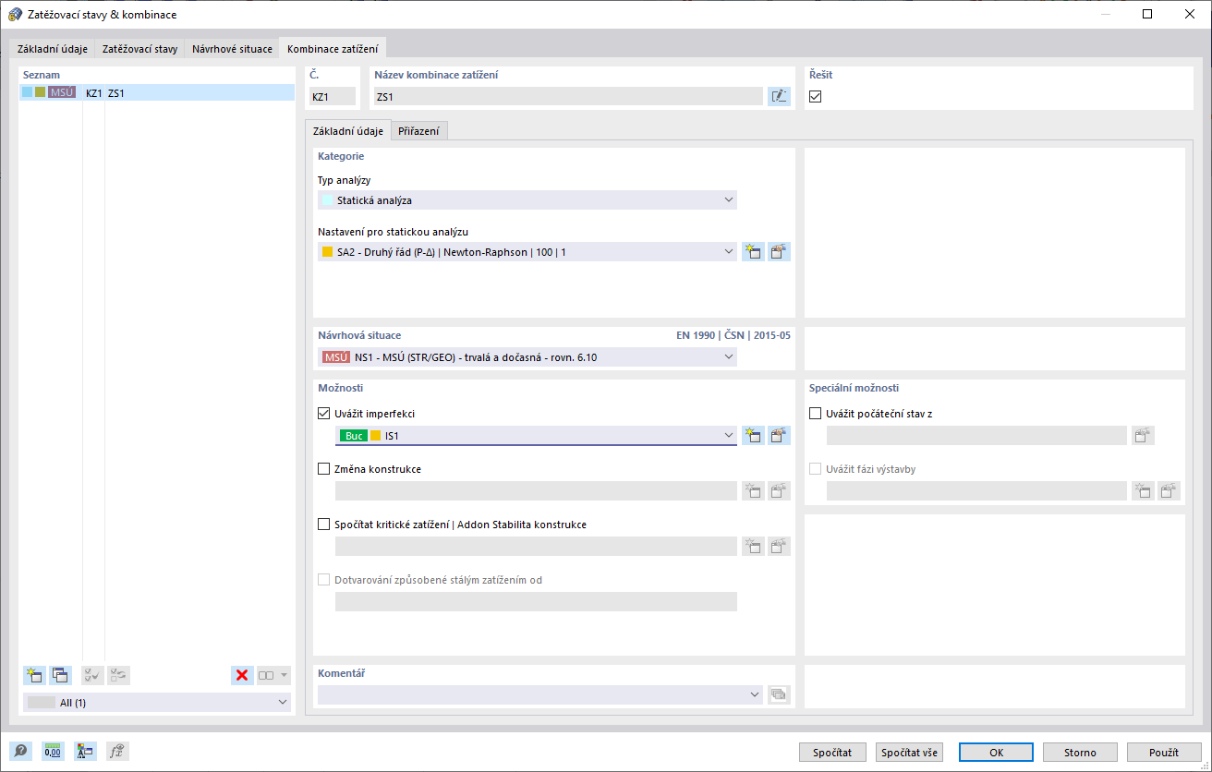The width and height of the screenshot is (1212, 772).
Task: Click the EN 1990 | ČSN | 2015-05 label
Action: point(733,335)
